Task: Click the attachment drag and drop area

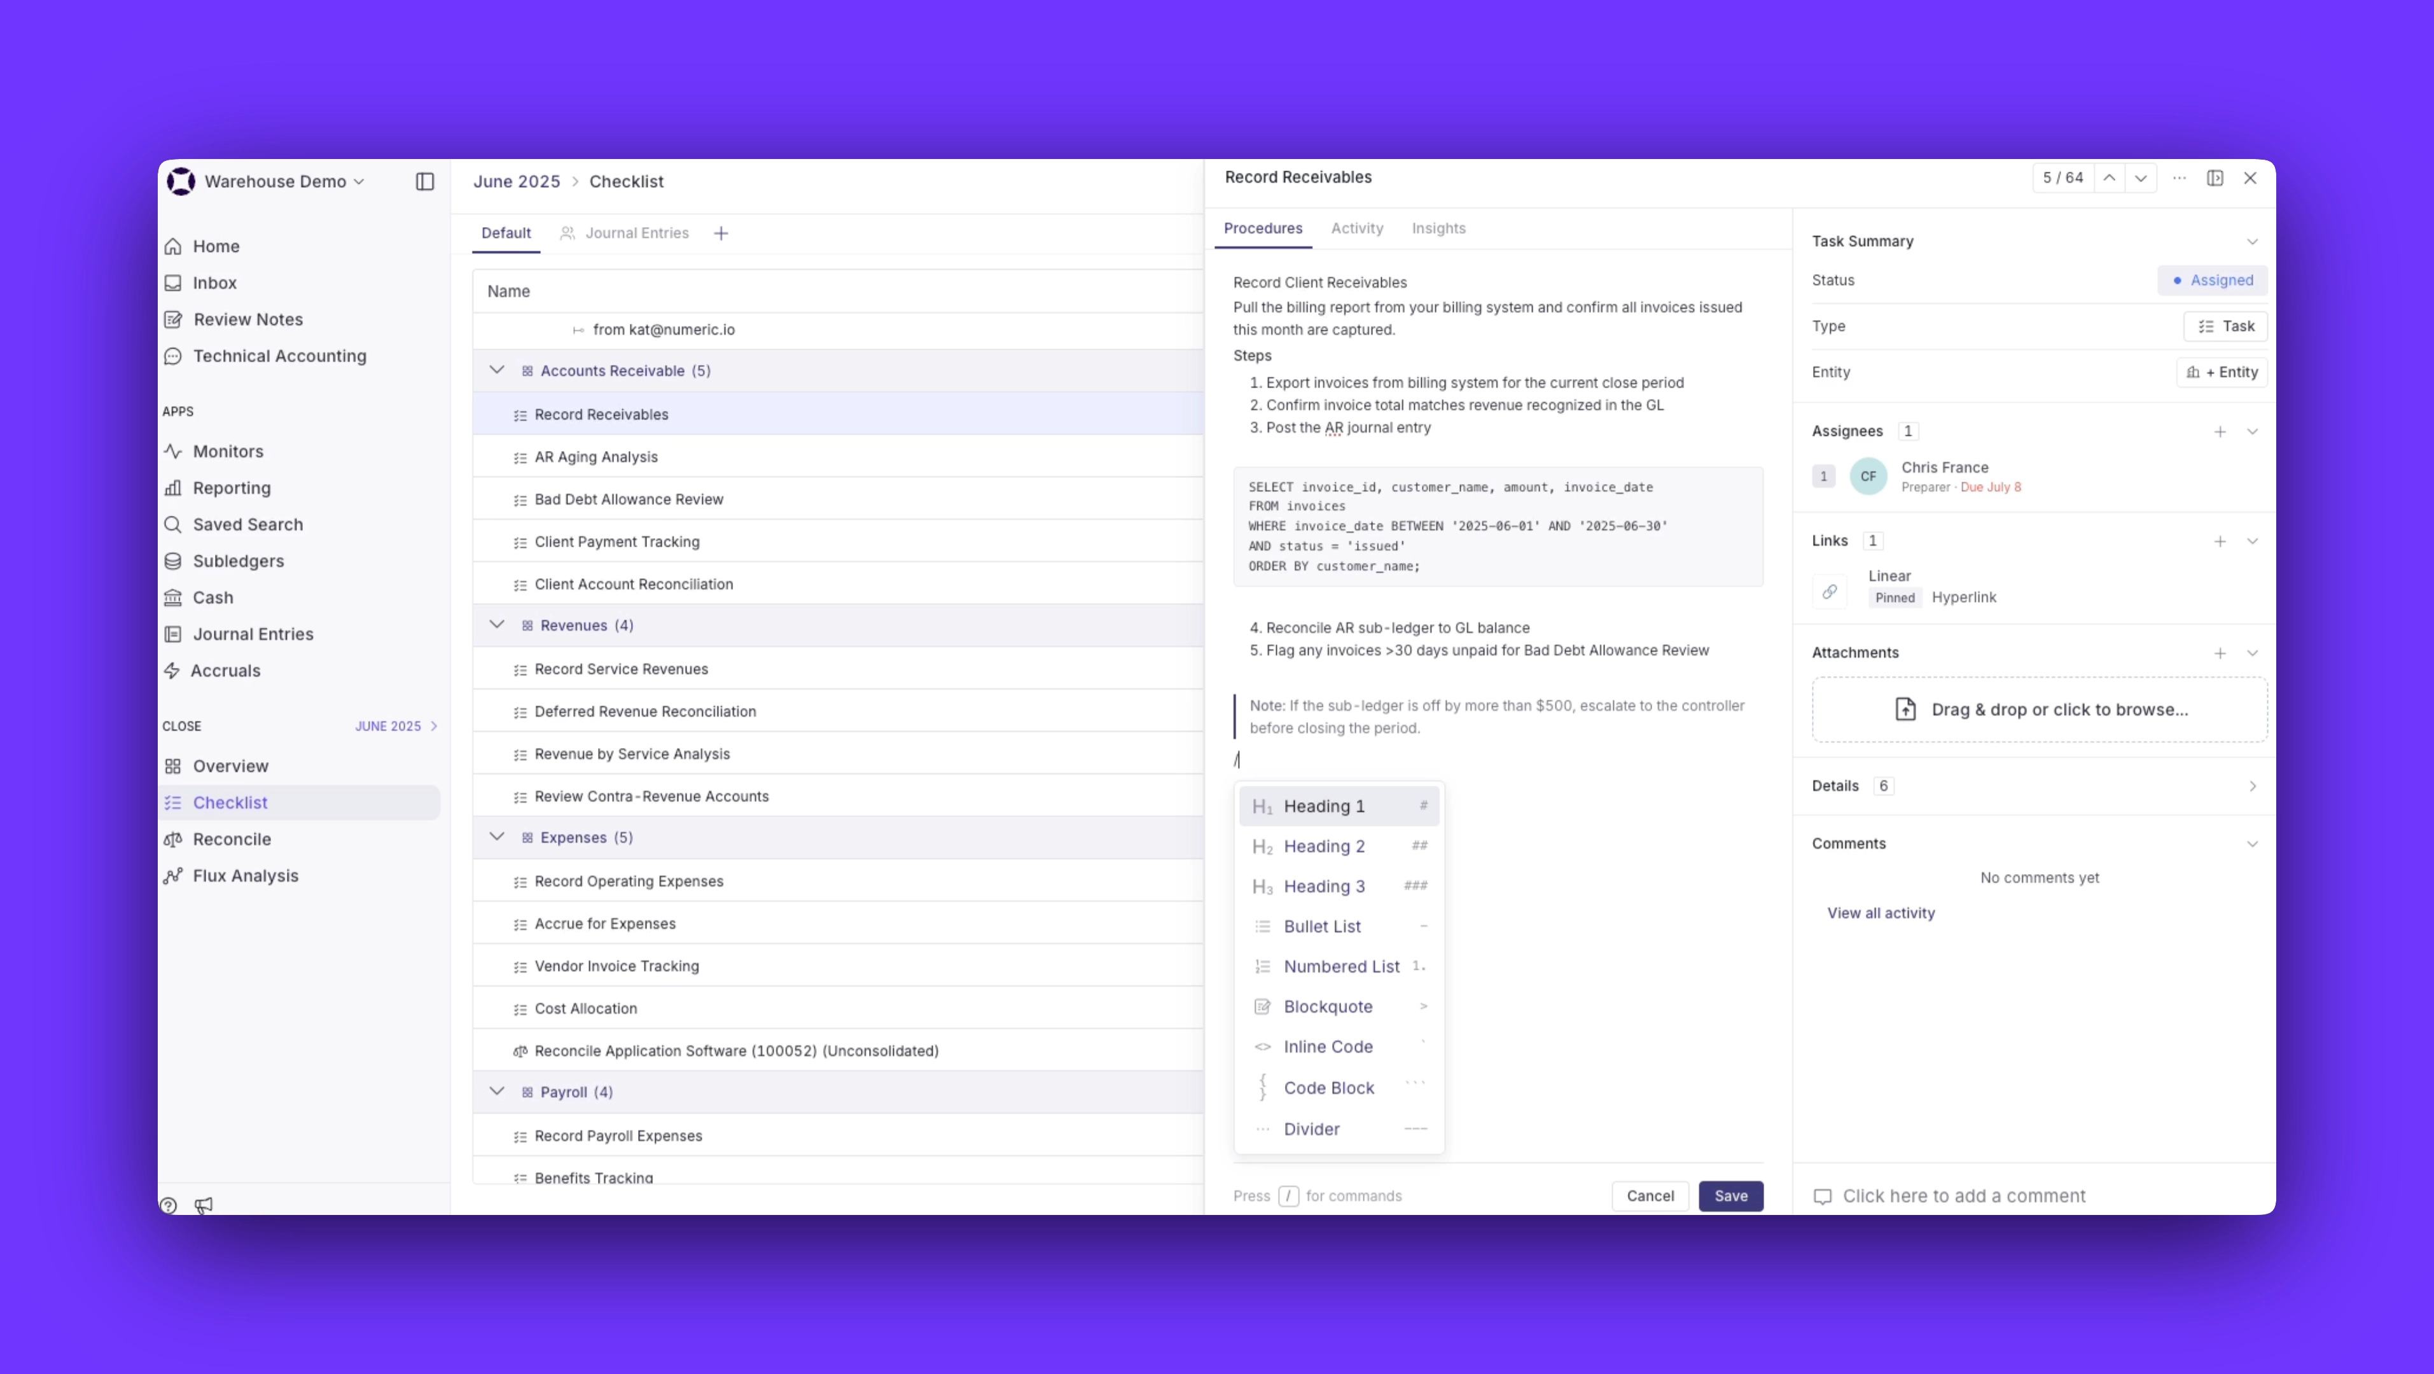Action: (2039, 710)
